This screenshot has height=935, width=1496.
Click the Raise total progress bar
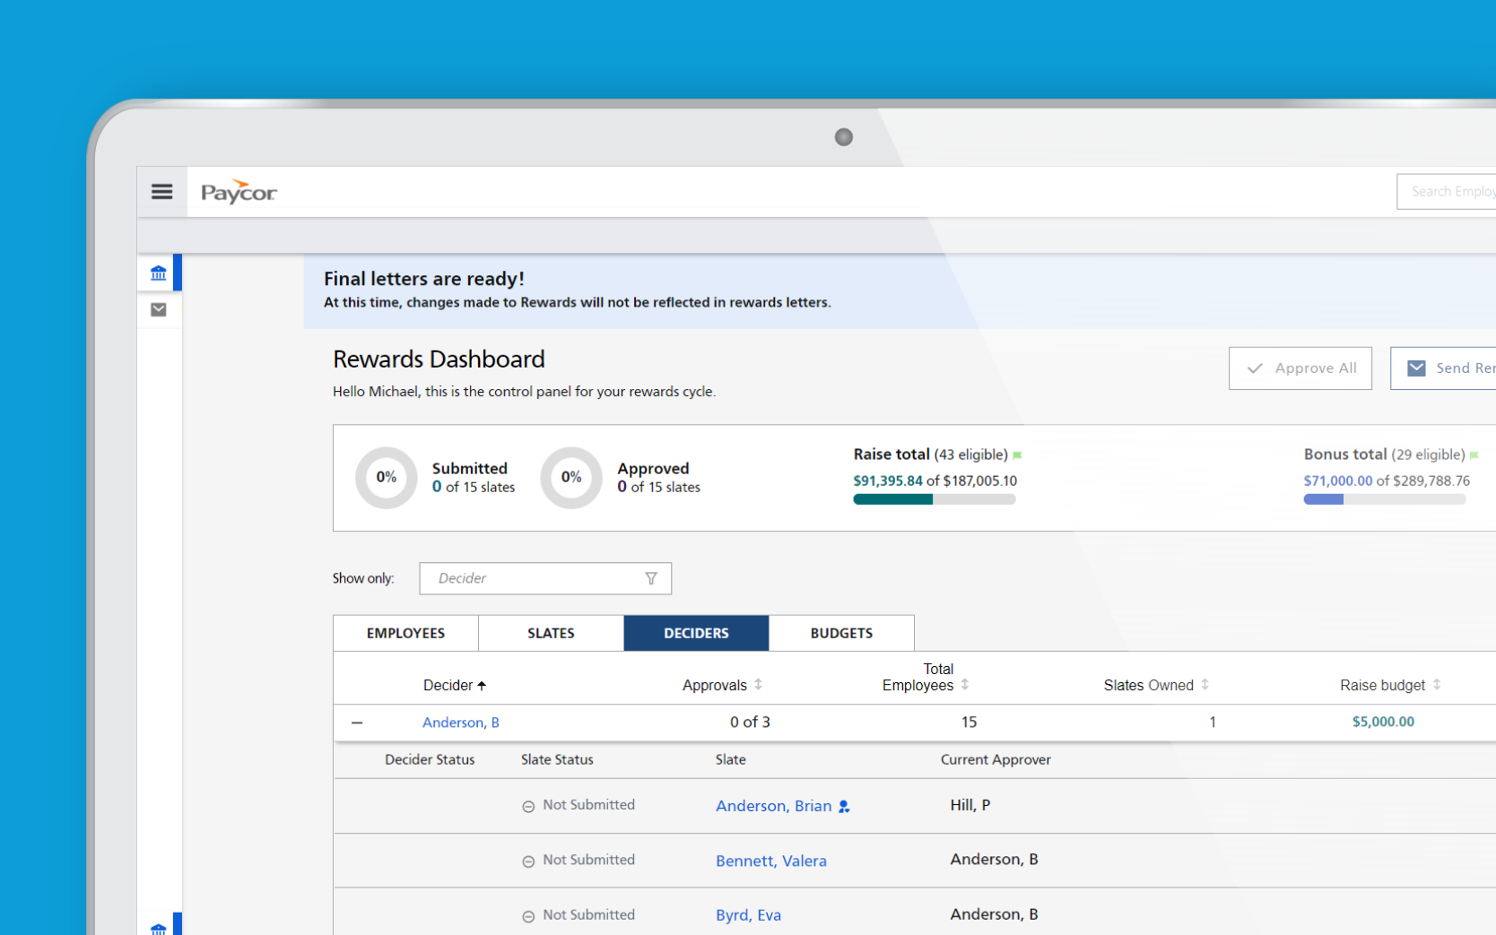click(934, 499)
